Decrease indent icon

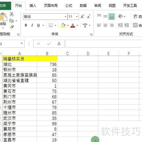(x=120, y=25)
